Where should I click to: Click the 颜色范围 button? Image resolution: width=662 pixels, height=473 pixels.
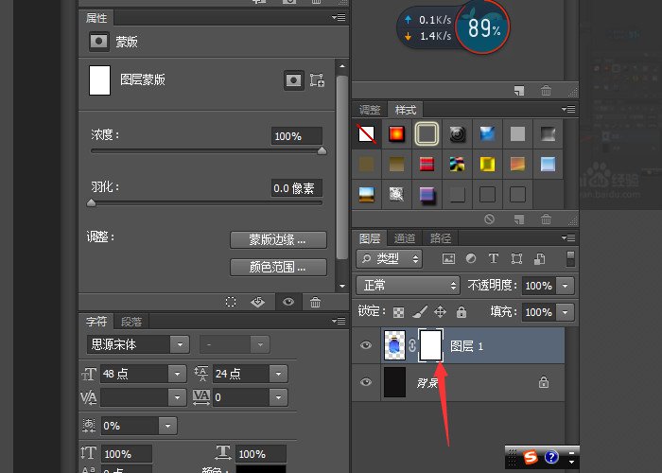click(x=278, y=267)
